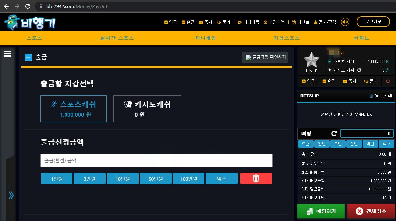Click the site lock icon in address bar
The height and width of the screenshot is (221, 396).
tap(41, 6)
